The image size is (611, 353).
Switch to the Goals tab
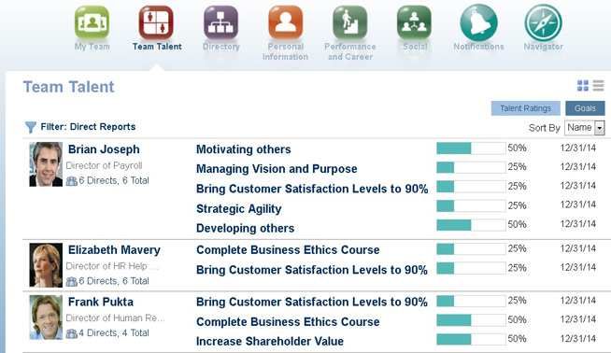click(585, 108)
